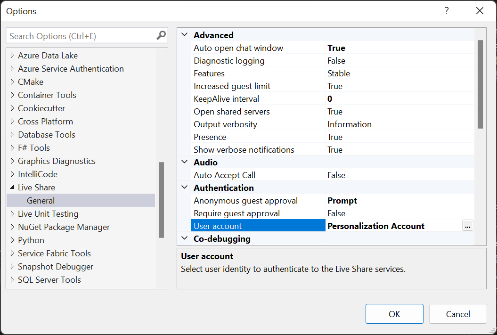Confirm changes with the OK button

point(394,313)
